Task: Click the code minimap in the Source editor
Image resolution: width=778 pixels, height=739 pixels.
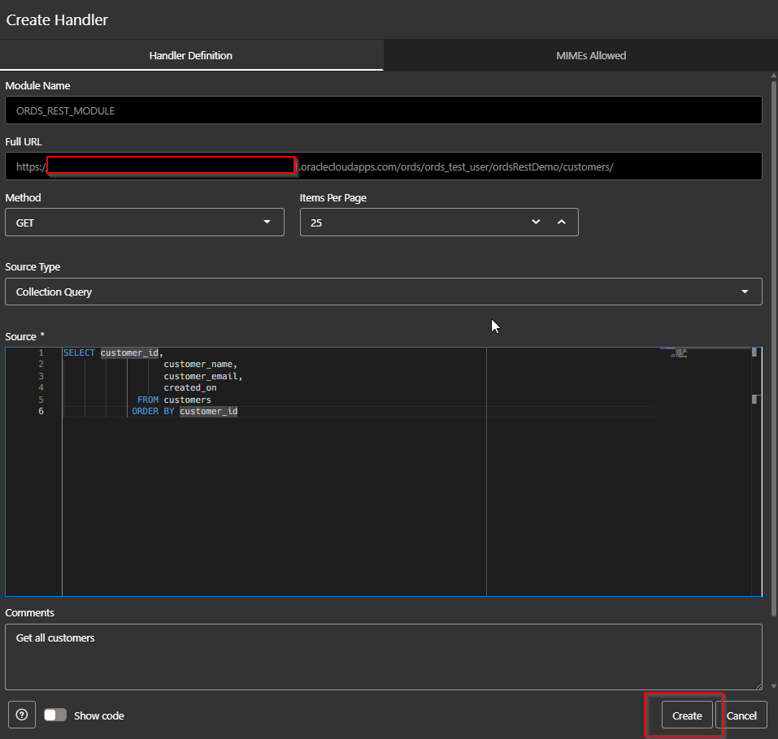Action: coord(680,352)
